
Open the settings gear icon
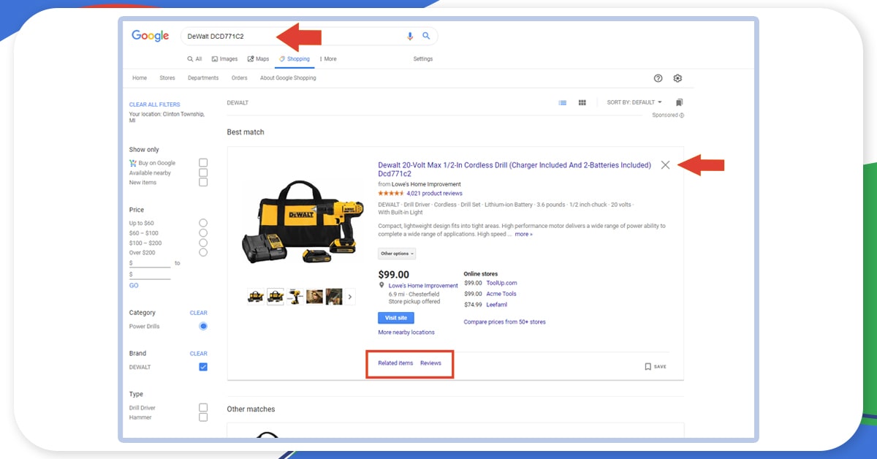(677, 78)
